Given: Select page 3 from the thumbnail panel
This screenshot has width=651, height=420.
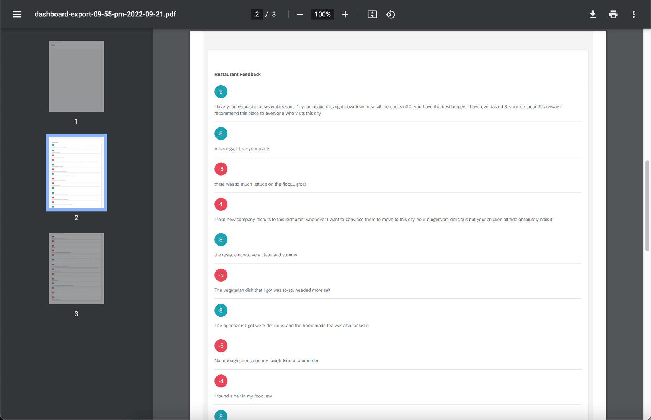Looking at the screenshot, I should pyautogui.click(x=76, y=269).
